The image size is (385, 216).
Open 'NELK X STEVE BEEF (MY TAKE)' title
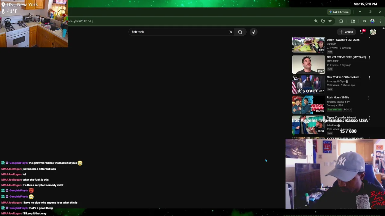click(346, 57)
